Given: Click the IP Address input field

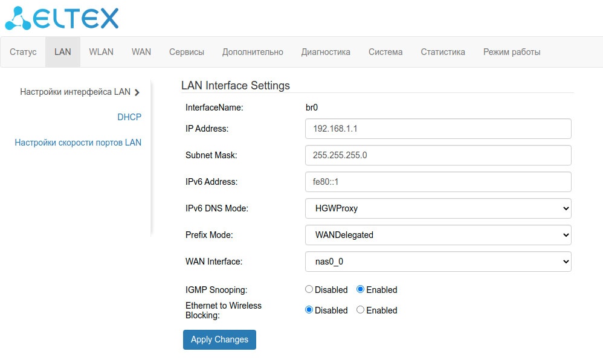Looking at the screenshot, I should [438, 129].
